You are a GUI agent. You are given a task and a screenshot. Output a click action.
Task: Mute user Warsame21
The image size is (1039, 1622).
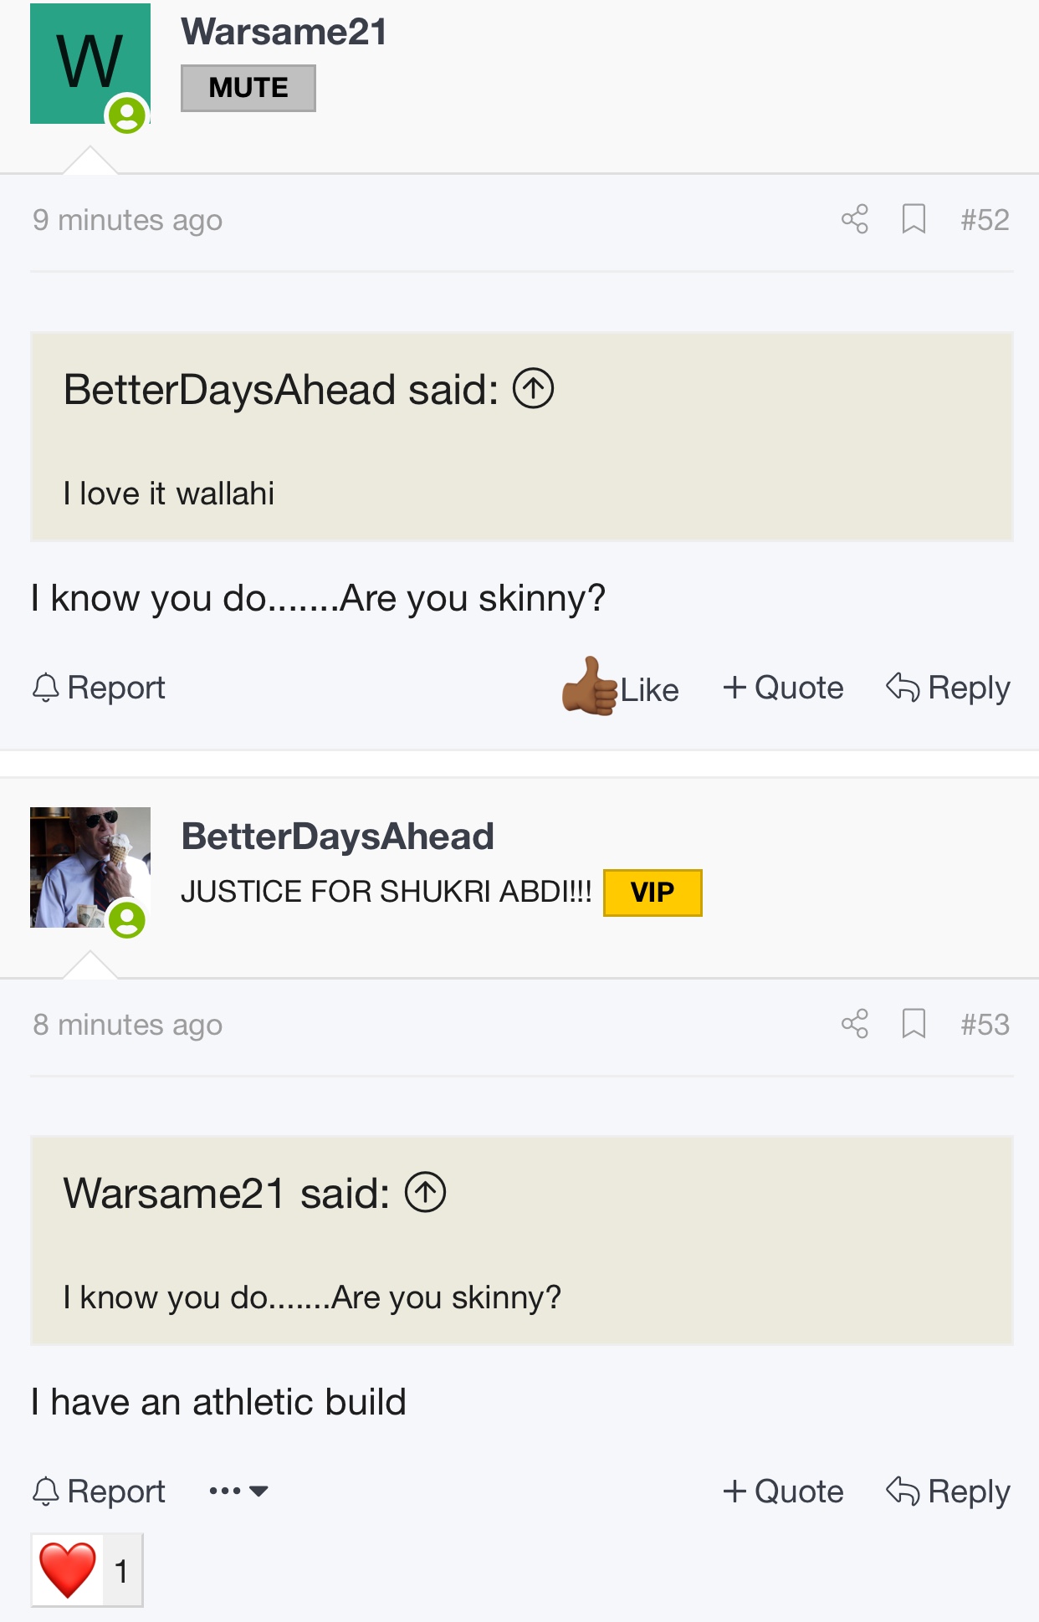click(248, 88)
